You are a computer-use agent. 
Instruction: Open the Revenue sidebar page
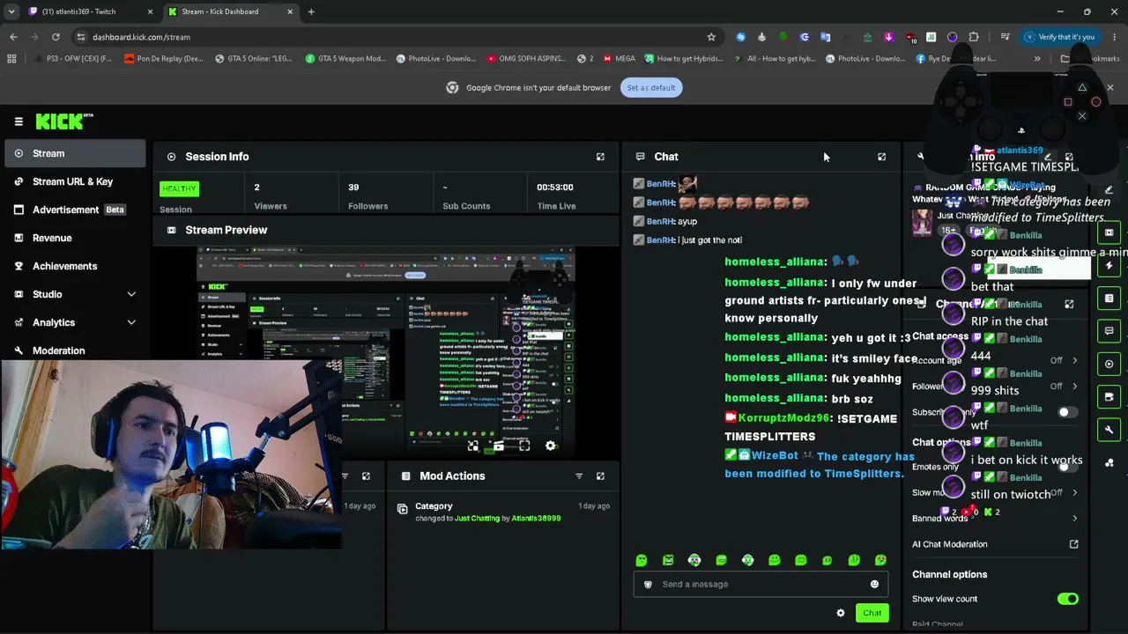pyautogui.click(x=73, y=238)
